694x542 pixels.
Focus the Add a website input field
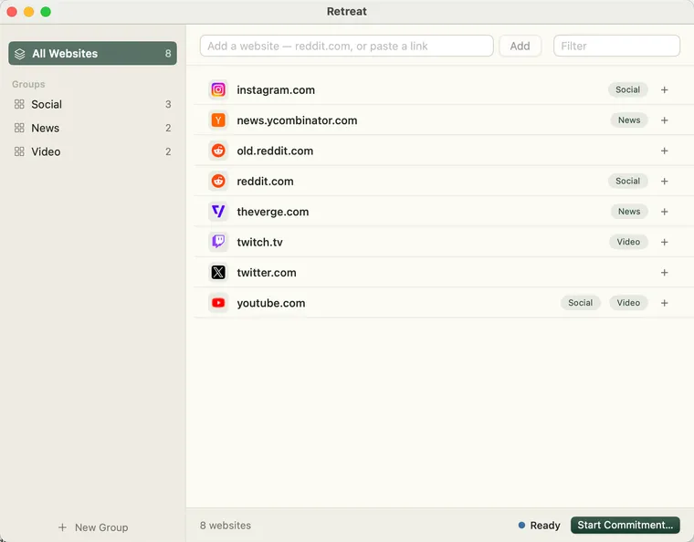click(x=347, y=46)
